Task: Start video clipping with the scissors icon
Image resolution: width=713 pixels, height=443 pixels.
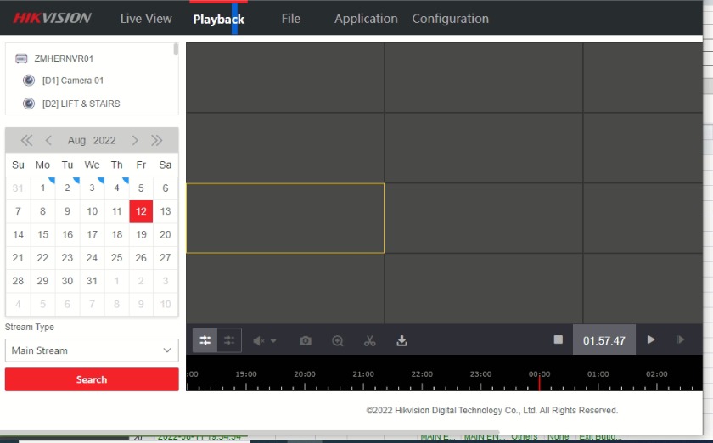Action: click(370, 340)
